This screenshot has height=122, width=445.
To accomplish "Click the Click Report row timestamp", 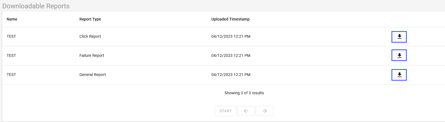I will 231,36.
